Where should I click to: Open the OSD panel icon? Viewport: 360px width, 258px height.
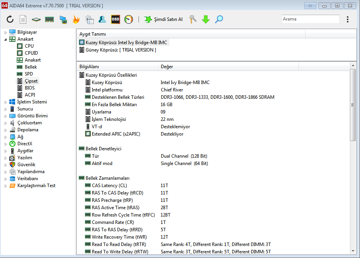tap(115, 19)
